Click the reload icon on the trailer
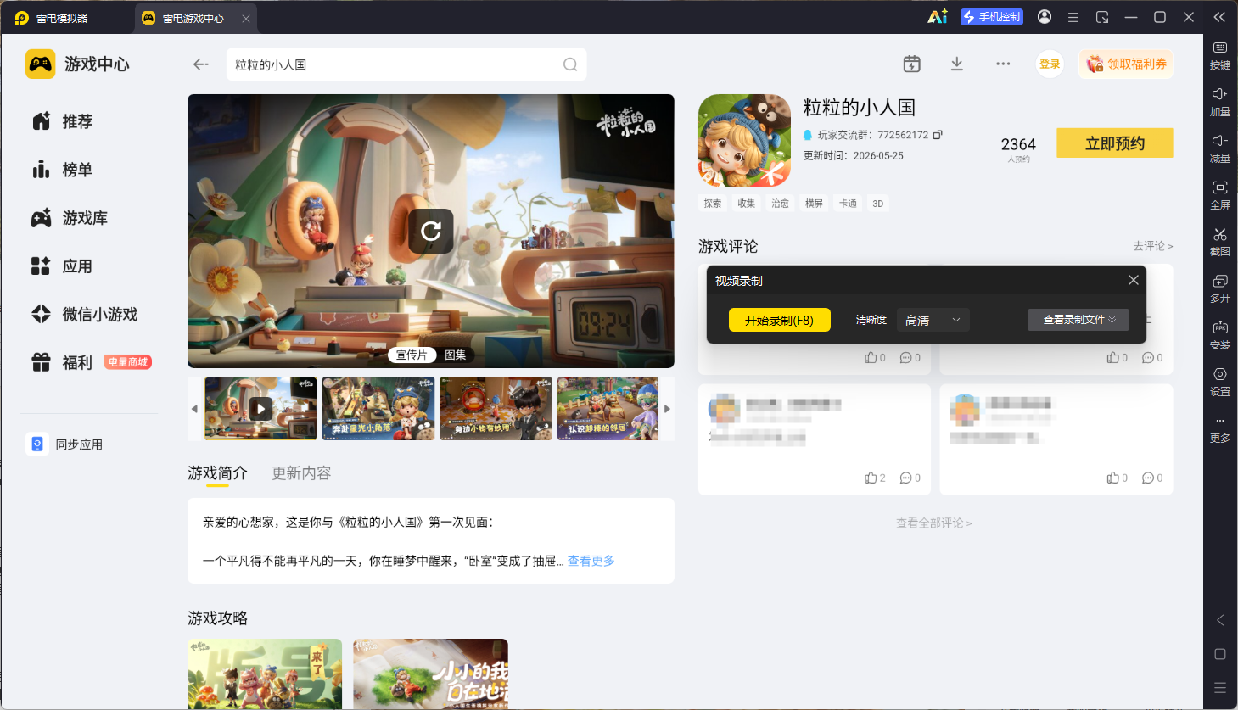Viewport: 1238px width, 710px height. [431, 231]
